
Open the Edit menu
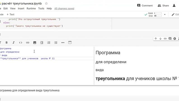click(x=6, y=8)
